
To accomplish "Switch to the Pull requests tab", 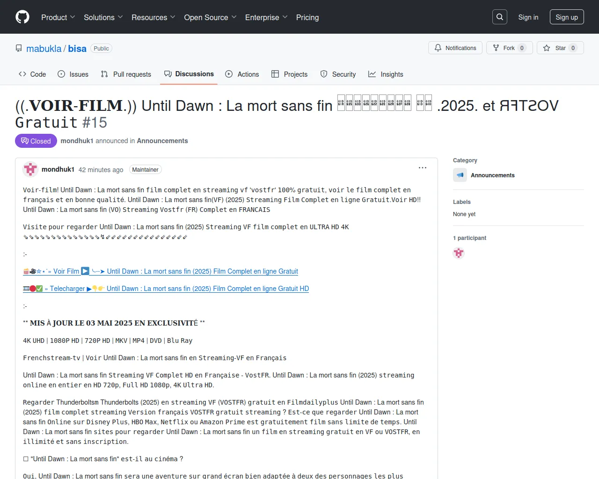I will (x=126, y=74).
